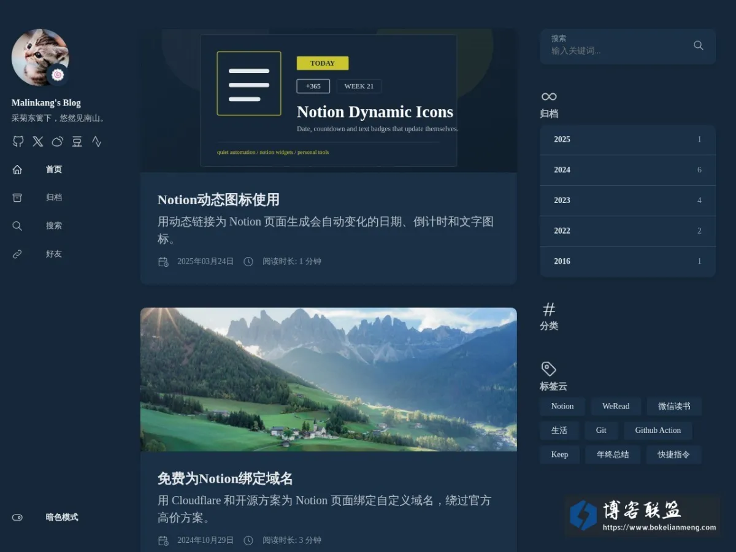Select the Notion tag
The width and height of the screenshot is (736, 552).
562,406
